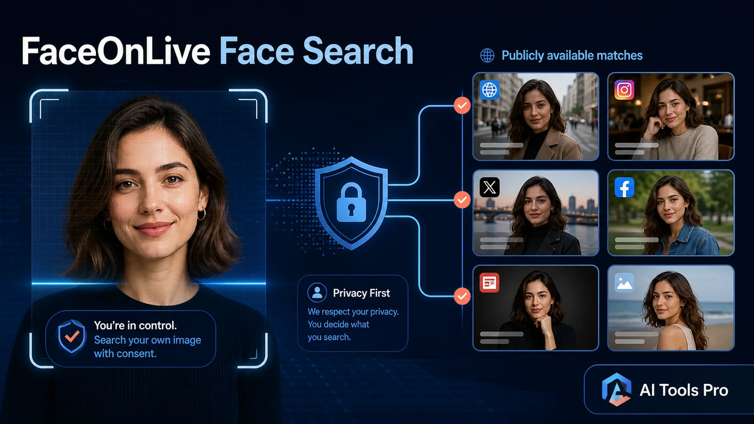The height and width of the screenshot is (424, 754).
Task: Open the beach photo match thumbnail
Action: [x=671, y=308]
